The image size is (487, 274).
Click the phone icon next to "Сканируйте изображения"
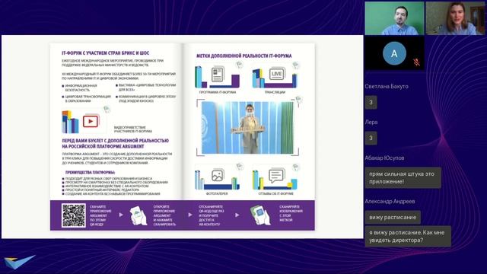(260, 215)
